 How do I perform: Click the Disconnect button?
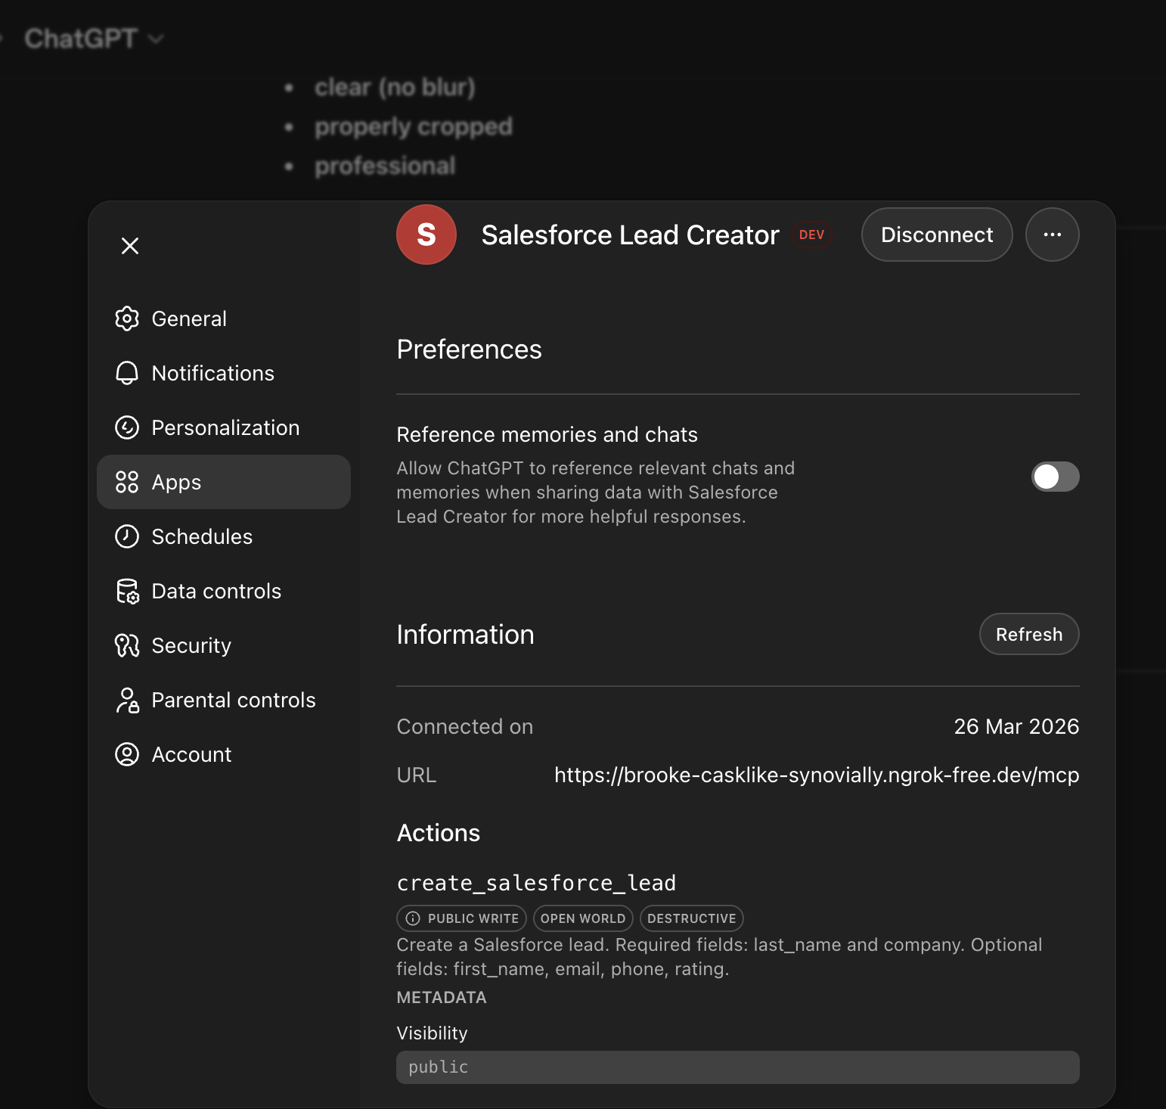tap(936, 235)
